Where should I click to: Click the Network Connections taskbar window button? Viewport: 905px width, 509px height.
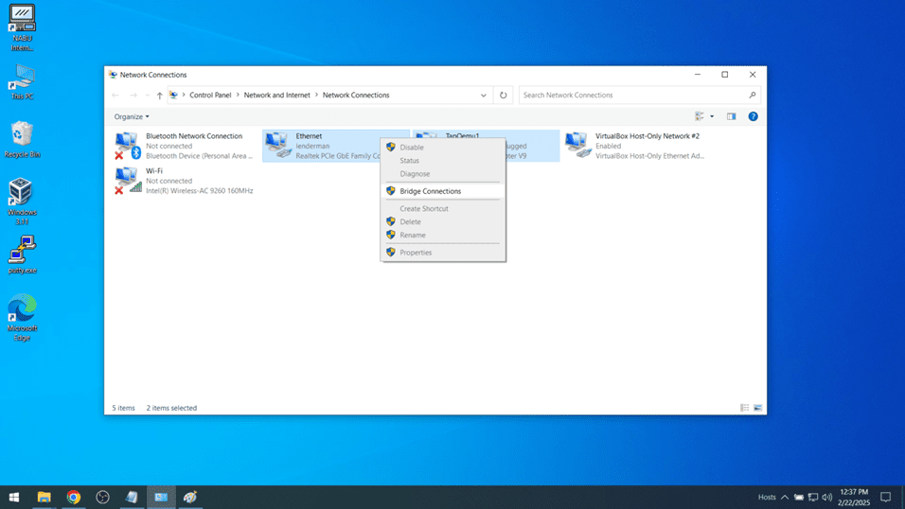(161, 497)
